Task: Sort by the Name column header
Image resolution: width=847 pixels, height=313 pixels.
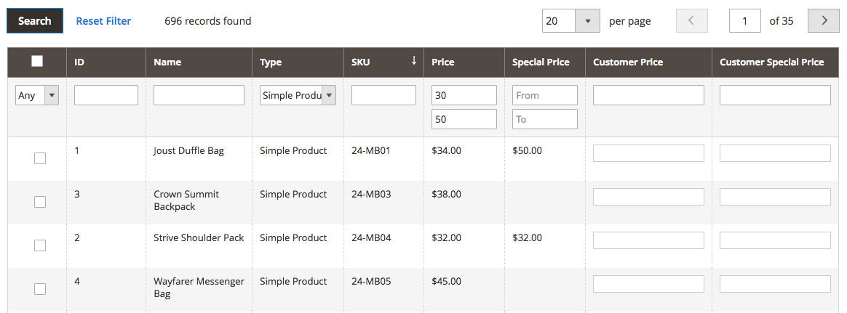Action: coord(199,62)
